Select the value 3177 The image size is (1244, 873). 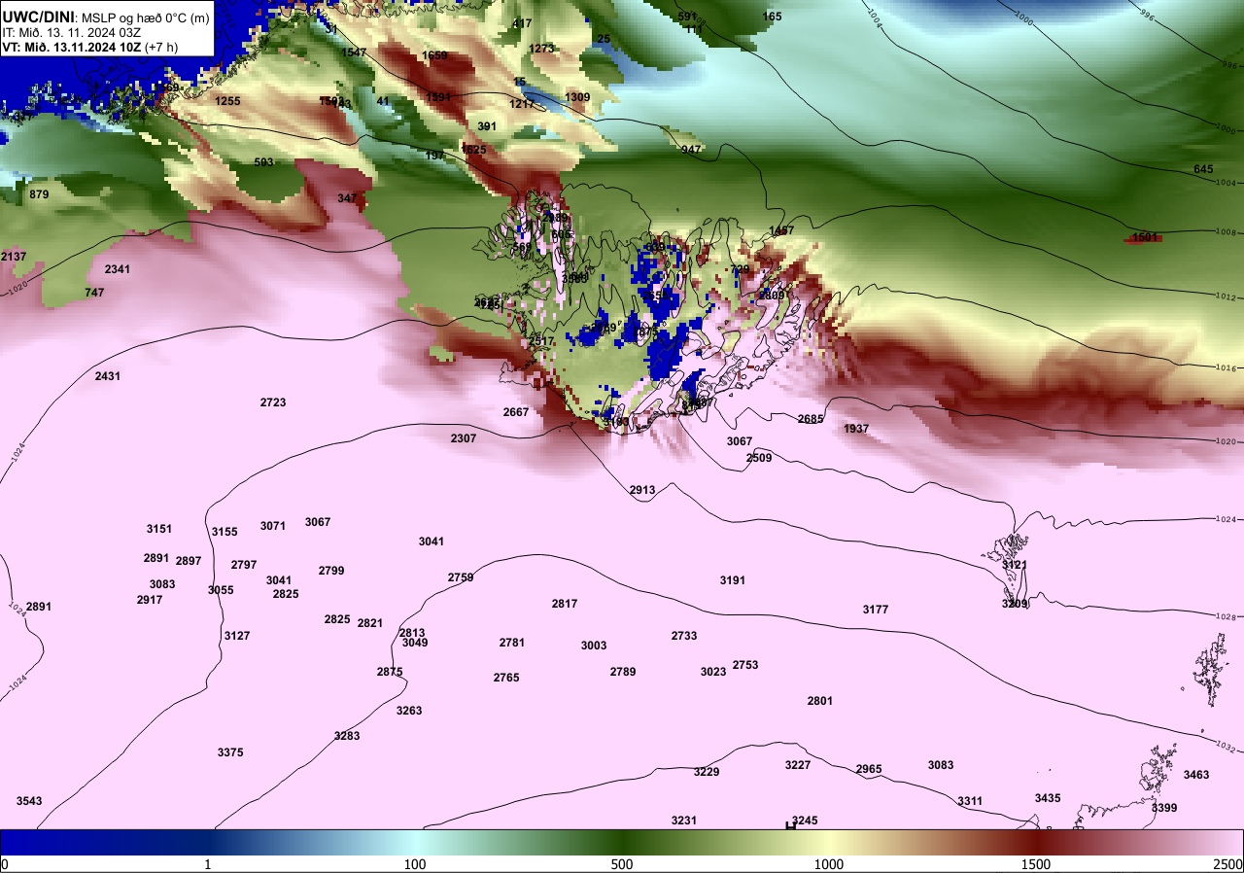pos(876,610)
